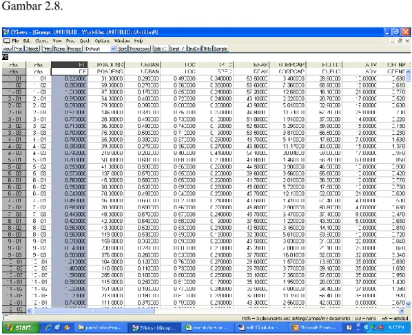Switch to panel data folder taskbar button

tap(101, 327)
